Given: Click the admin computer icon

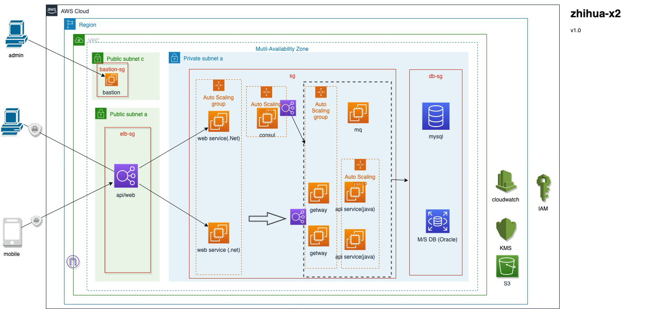Looking at the screenshot, I should click(x=16, y=34).
